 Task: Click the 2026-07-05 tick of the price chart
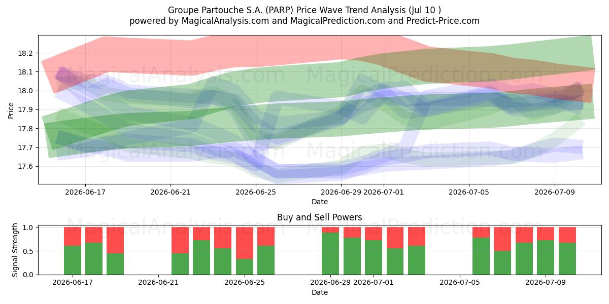pos(469,192)
